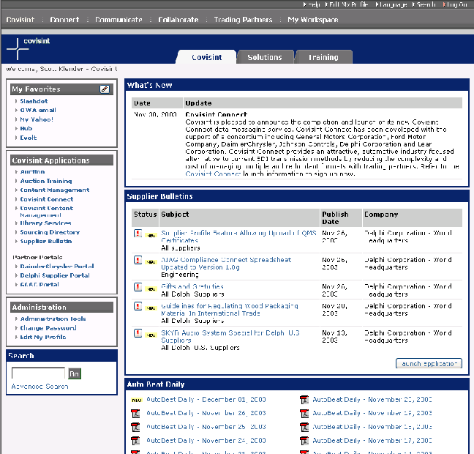Click Log On in the top bar
Screen dimensions: 474x454
(x=455, y=4)
